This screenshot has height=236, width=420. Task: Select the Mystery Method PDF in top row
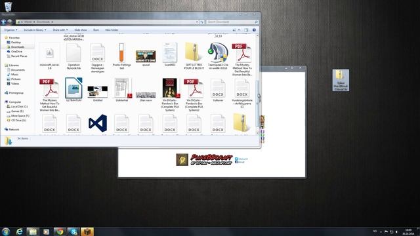(242, 60)
